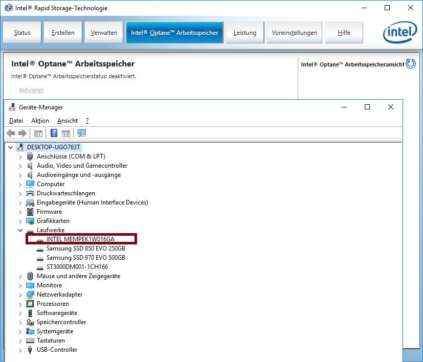This screenshot has width=423, height=362.
Task: Select the Tastaturen keyboard icon
Action: tap(30, 341)
